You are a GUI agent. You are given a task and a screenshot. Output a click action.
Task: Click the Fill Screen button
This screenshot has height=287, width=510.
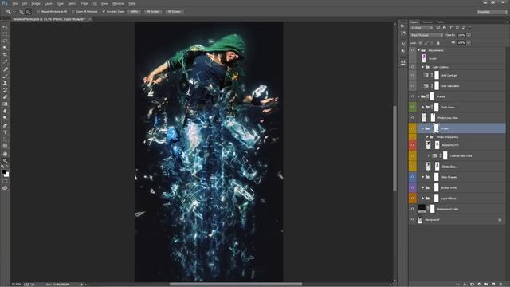[175, 11]
